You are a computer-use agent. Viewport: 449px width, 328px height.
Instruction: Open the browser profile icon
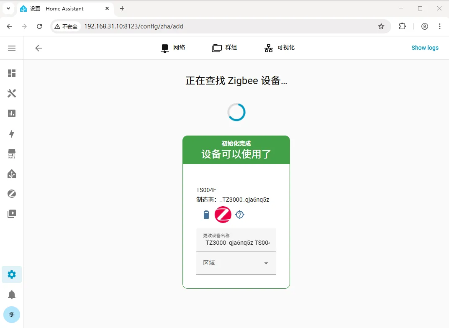click(425, 26)
